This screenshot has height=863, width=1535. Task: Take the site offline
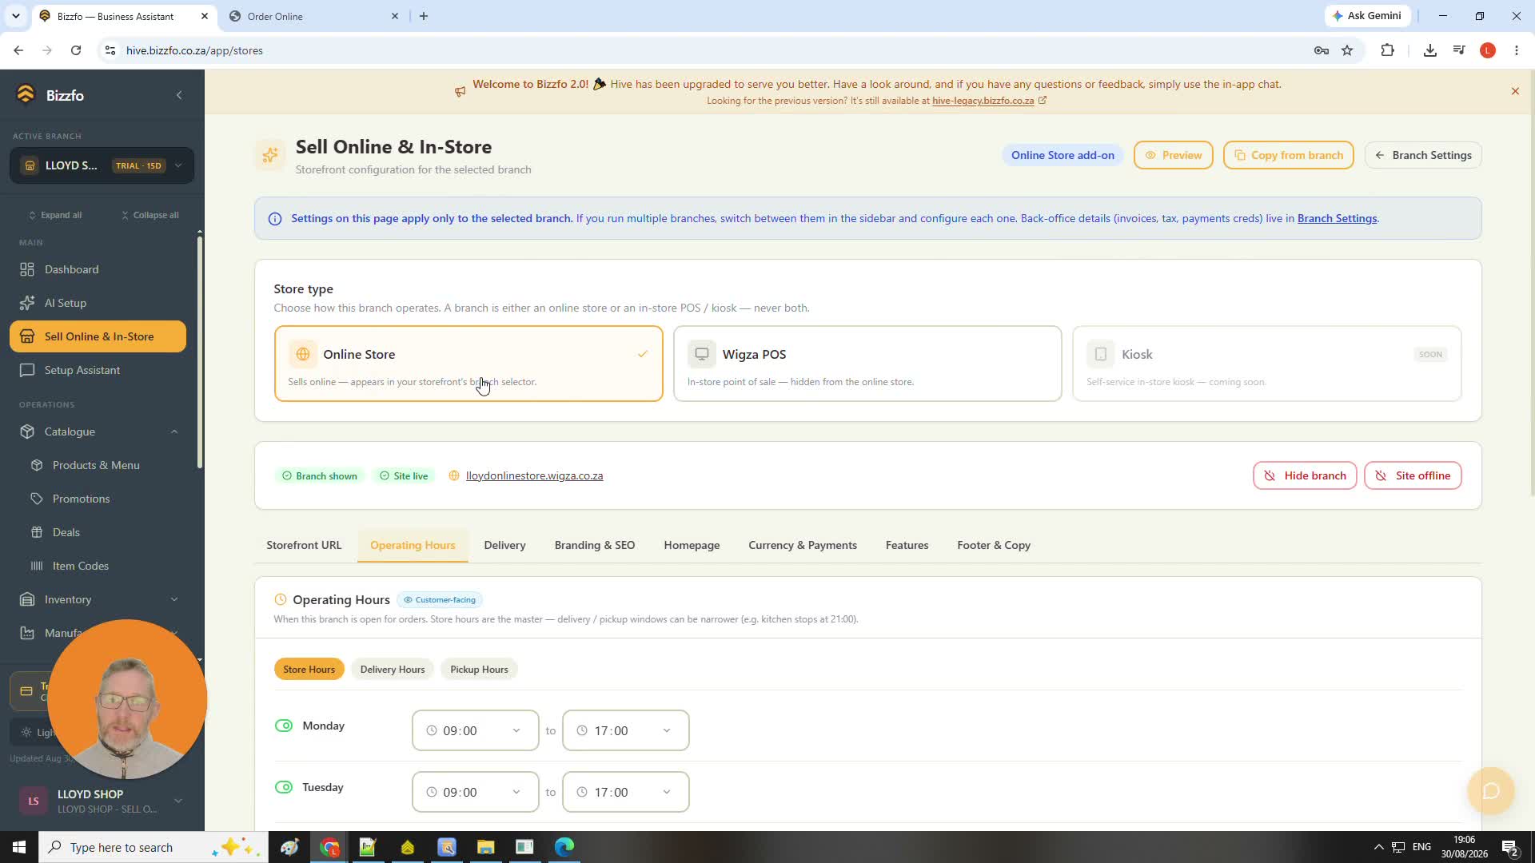[1413, 475]
